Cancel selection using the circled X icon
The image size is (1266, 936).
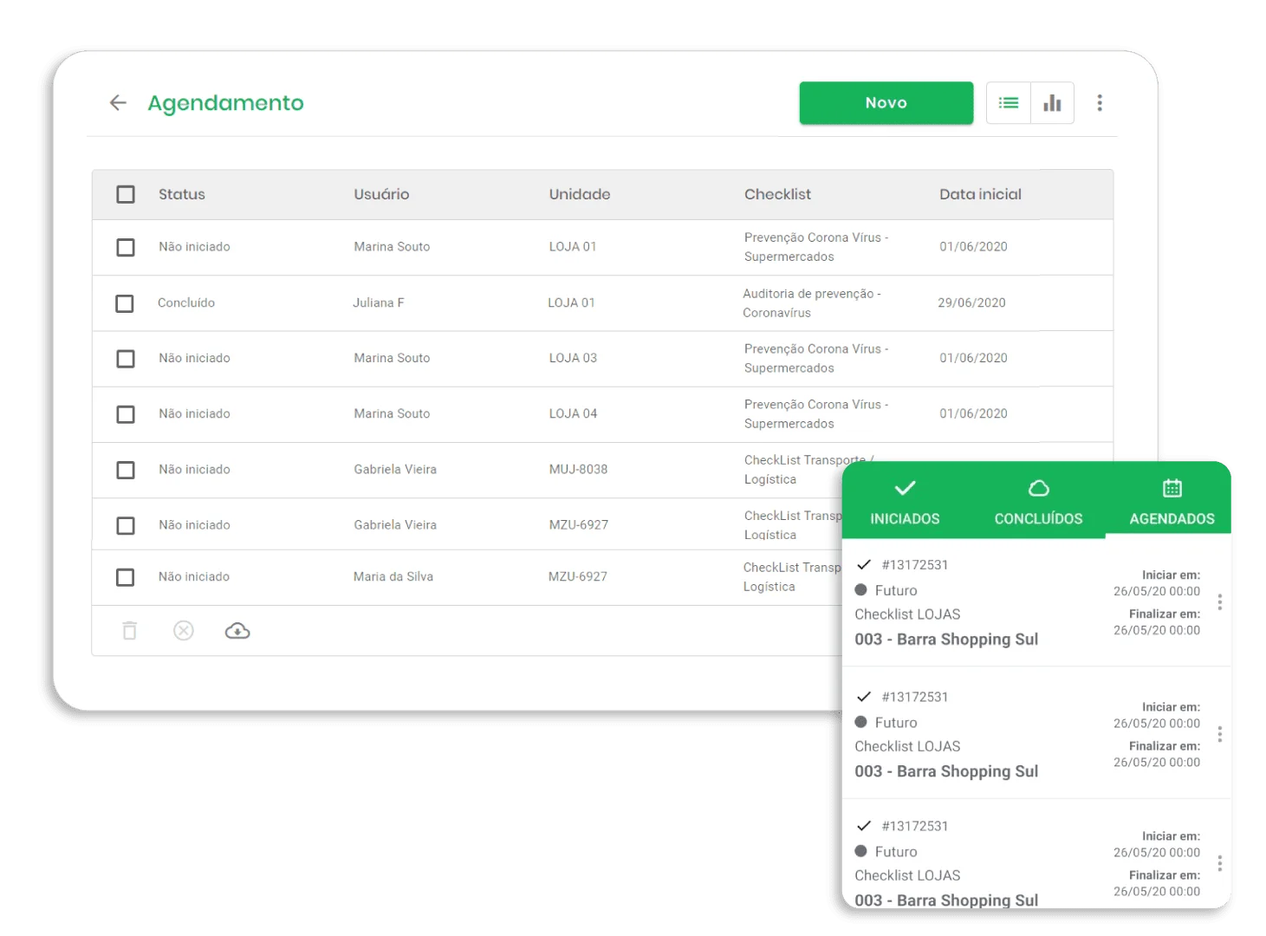[183, 630]
